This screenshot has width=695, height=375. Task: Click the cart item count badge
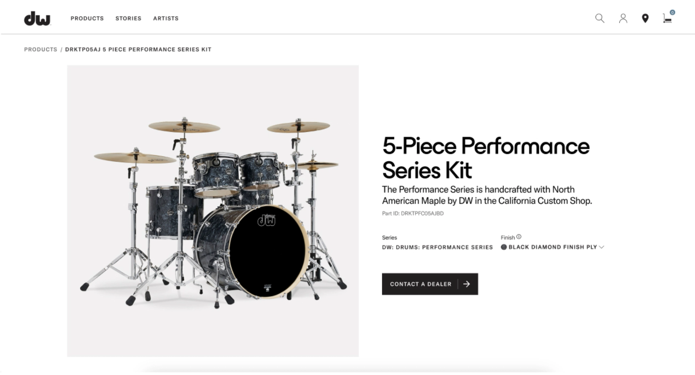coord(672,12)
